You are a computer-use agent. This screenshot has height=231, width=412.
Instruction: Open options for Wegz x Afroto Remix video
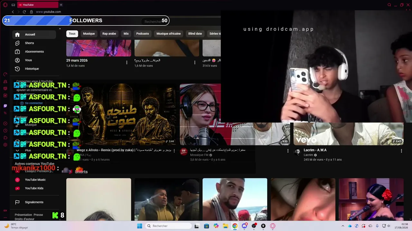tap(174, 150)
